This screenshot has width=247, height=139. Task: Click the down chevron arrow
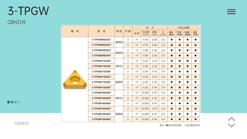click(x=232, y=125)
